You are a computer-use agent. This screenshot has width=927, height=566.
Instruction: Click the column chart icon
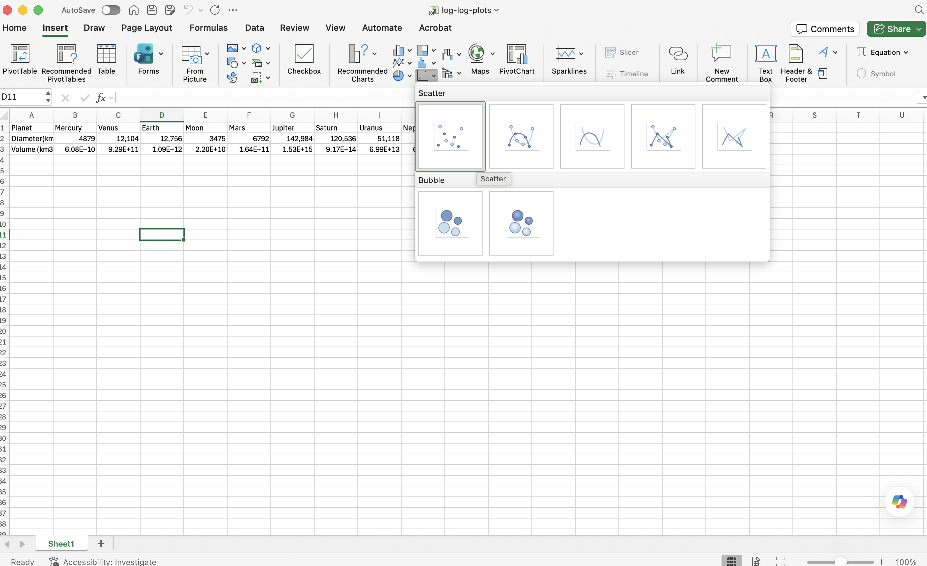click(398, 50)
